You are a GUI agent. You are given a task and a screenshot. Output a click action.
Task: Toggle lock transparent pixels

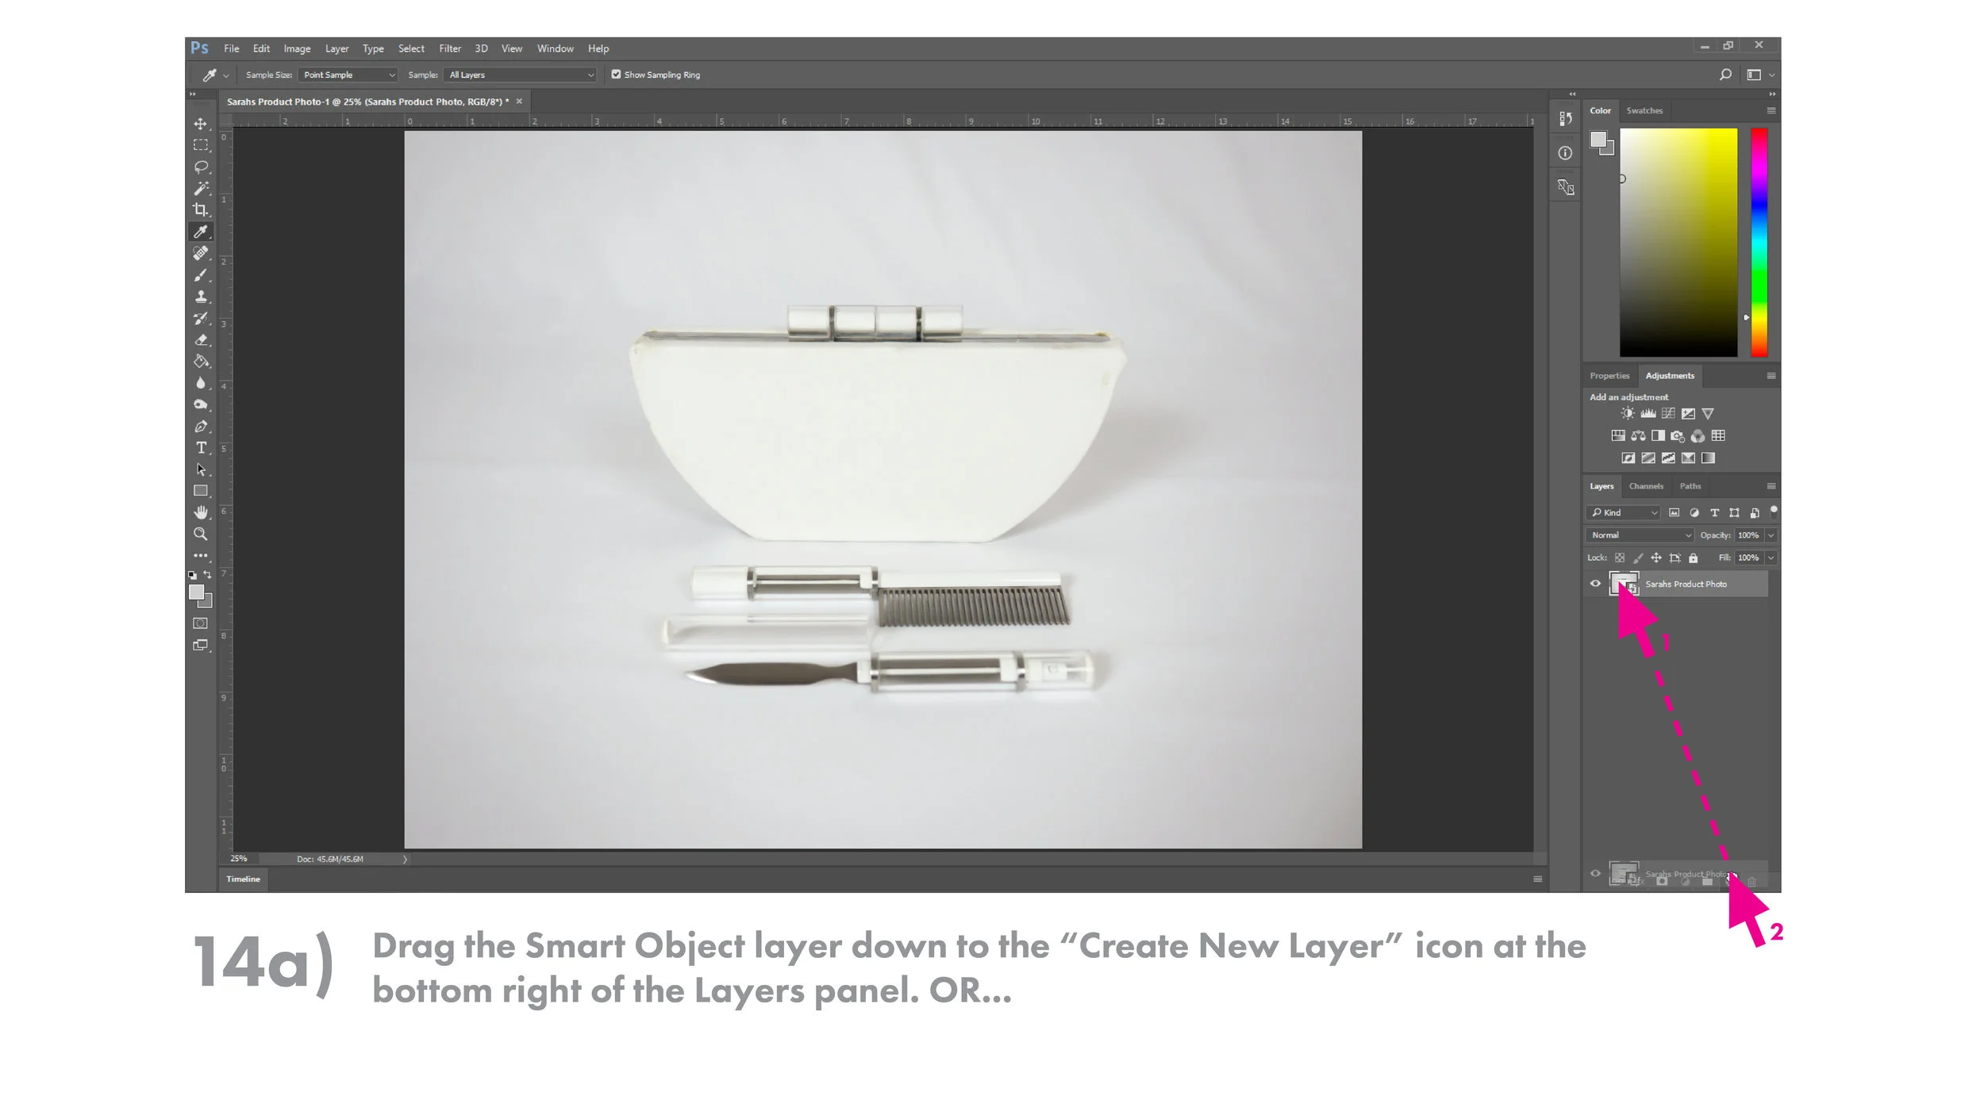coord(1620,557)
